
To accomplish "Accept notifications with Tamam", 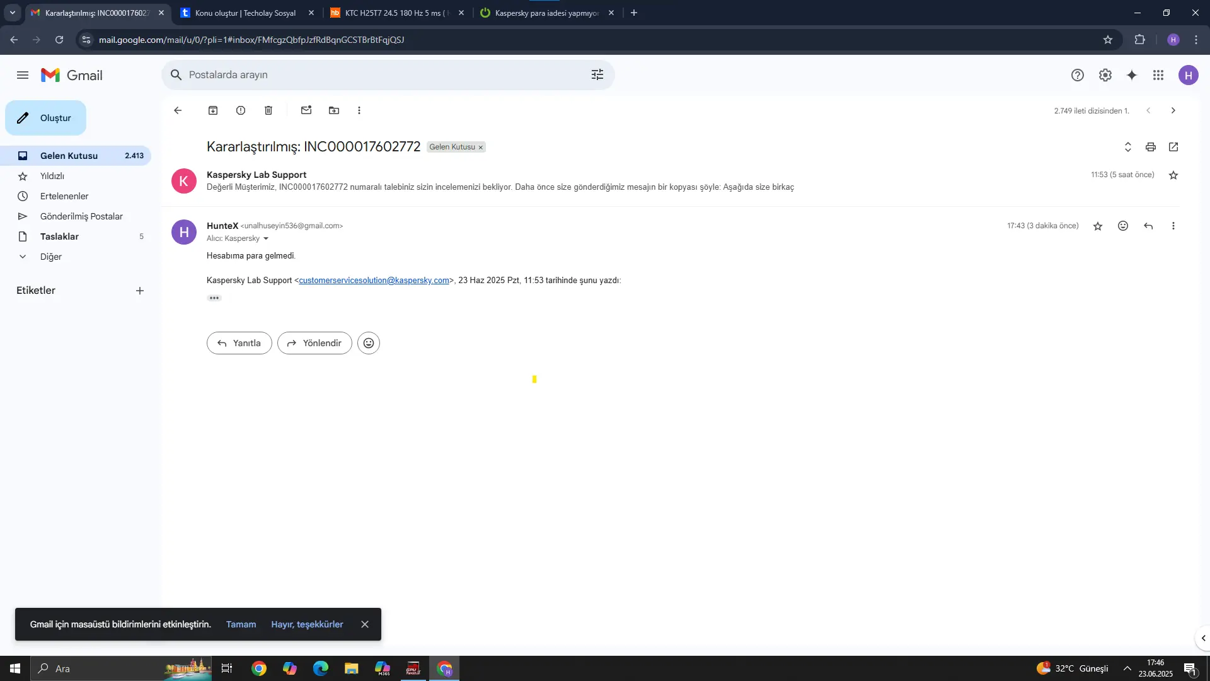I will coord(241,624).
